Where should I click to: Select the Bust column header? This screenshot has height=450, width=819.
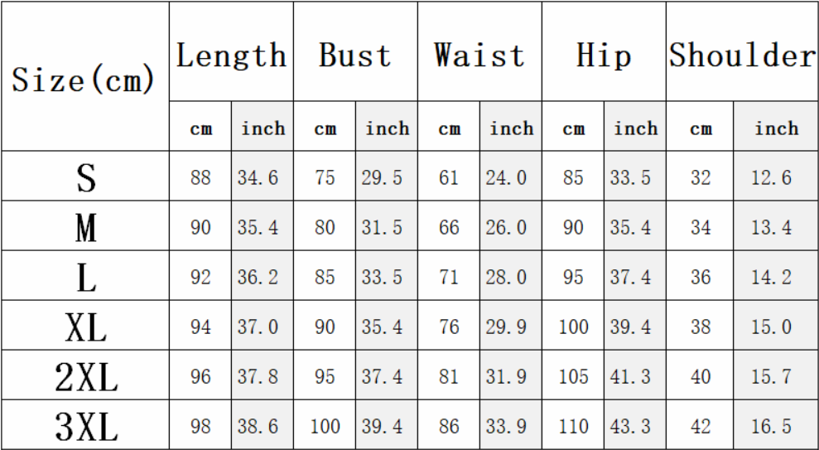[355, 51]
